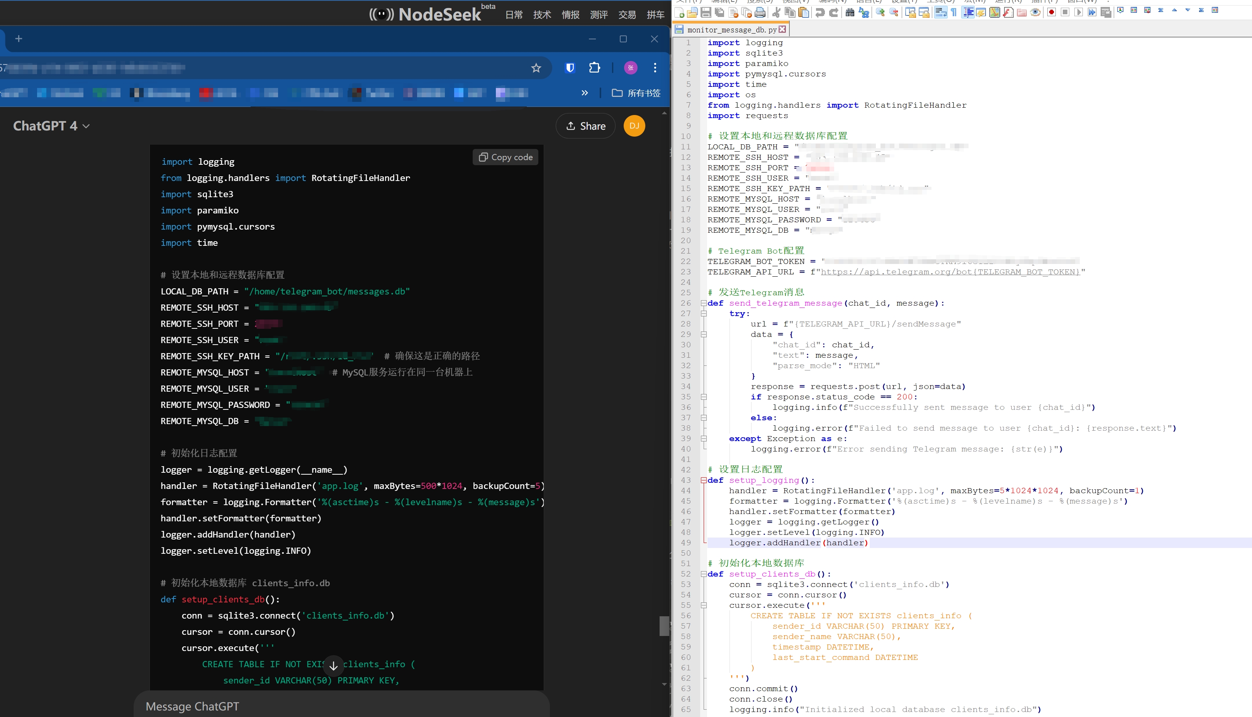Screen dimensions: 1252x717
Task: Click the DJ profile avatar in ChatGPT
Action: click(634, 126)
